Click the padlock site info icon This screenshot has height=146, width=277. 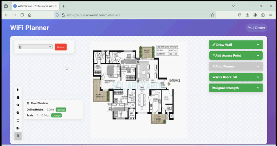point(63,15)
